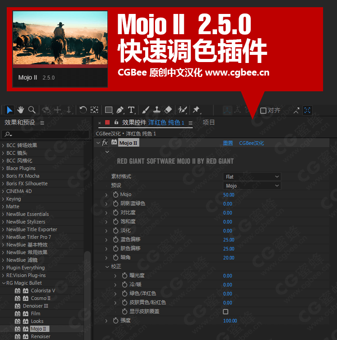Image resolution: width=337 pixels, height=340 pixels.
Task: Click the 对比度 stopwatch icon
Action: 115,212
